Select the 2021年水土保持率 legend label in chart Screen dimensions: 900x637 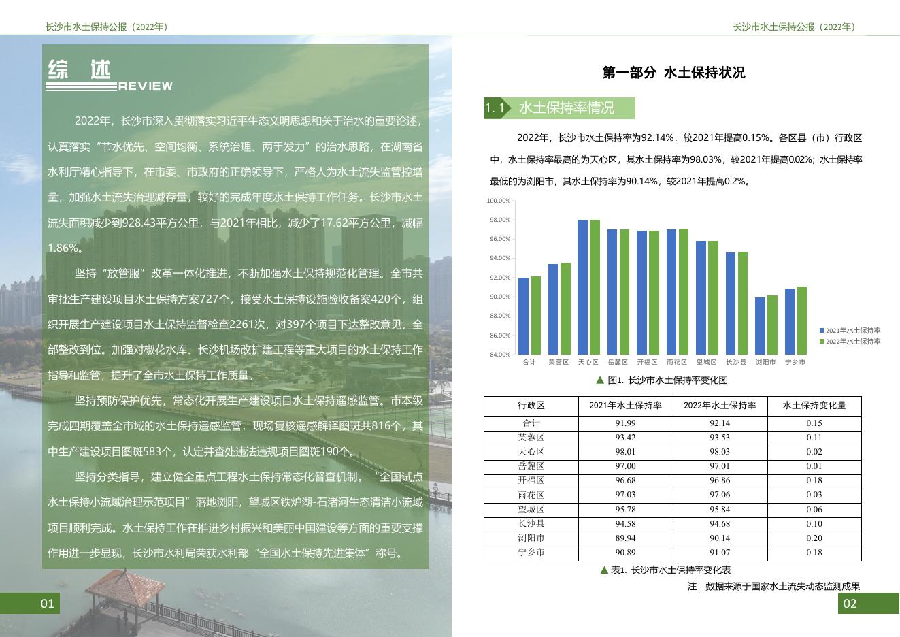853,331
